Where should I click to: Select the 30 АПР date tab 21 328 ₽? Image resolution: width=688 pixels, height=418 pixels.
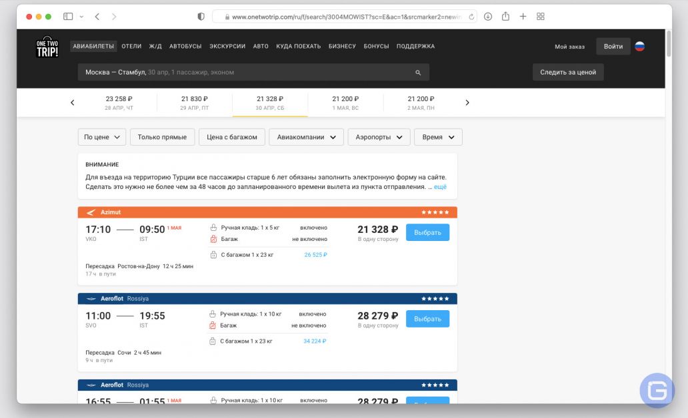tap(270, 103)
